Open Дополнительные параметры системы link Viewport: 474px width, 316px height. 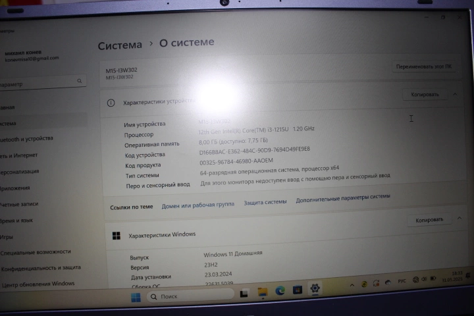(x=342, y=197)
